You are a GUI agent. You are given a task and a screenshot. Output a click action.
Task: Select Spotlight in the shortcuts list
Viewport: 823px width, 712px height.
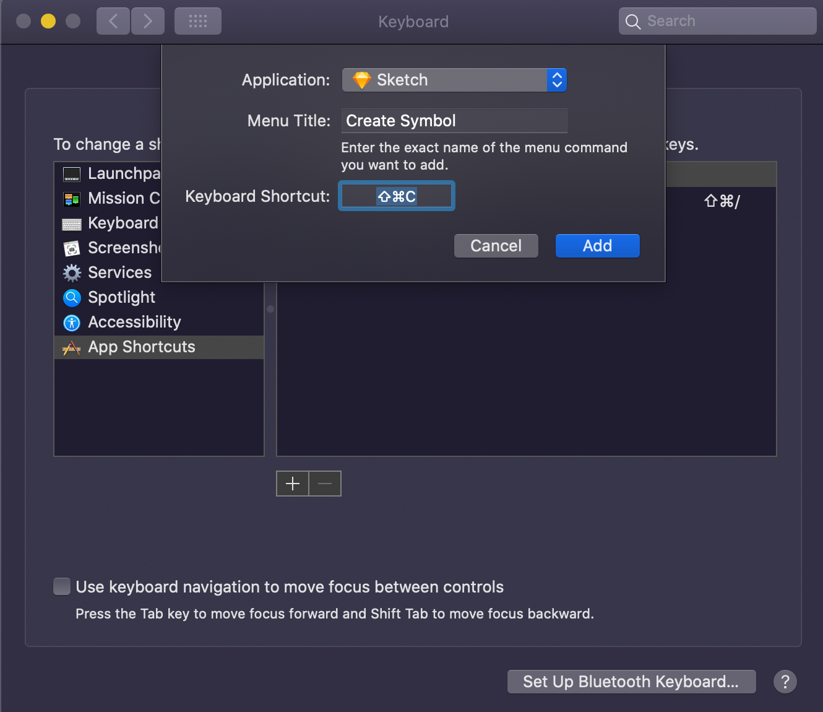159,298
